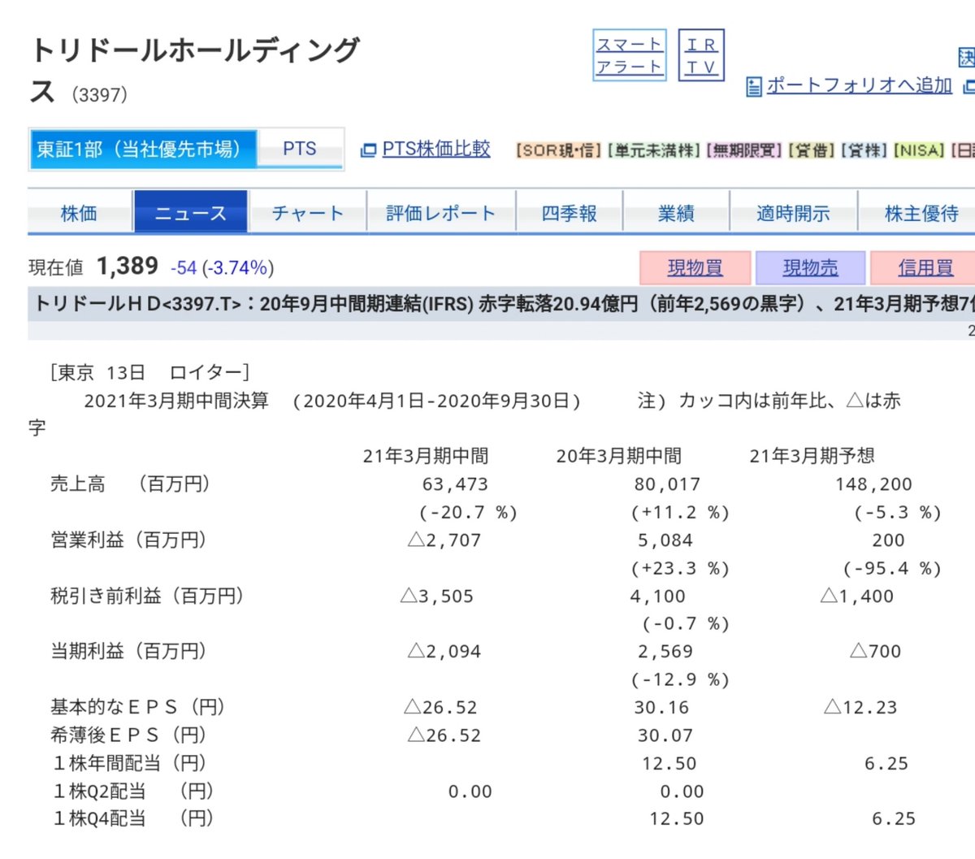
Task: Click the 当期利益（百万円） row label
Action: 129,651
